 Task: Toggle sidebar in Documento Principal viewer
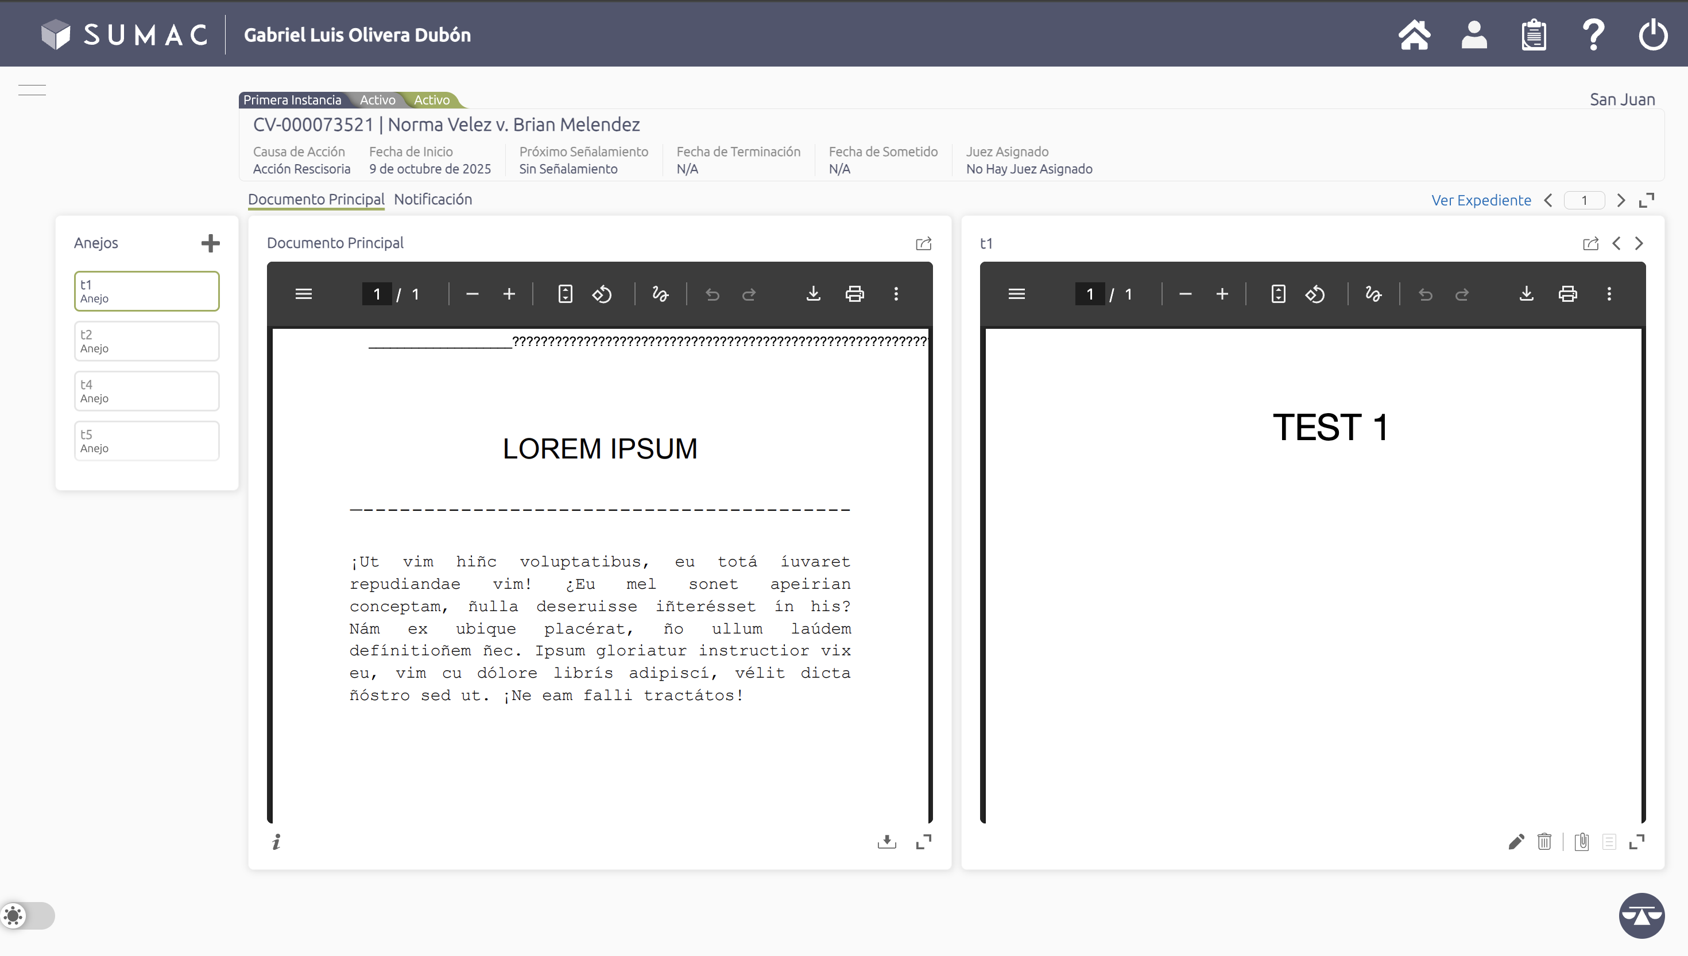click(304, 294)
